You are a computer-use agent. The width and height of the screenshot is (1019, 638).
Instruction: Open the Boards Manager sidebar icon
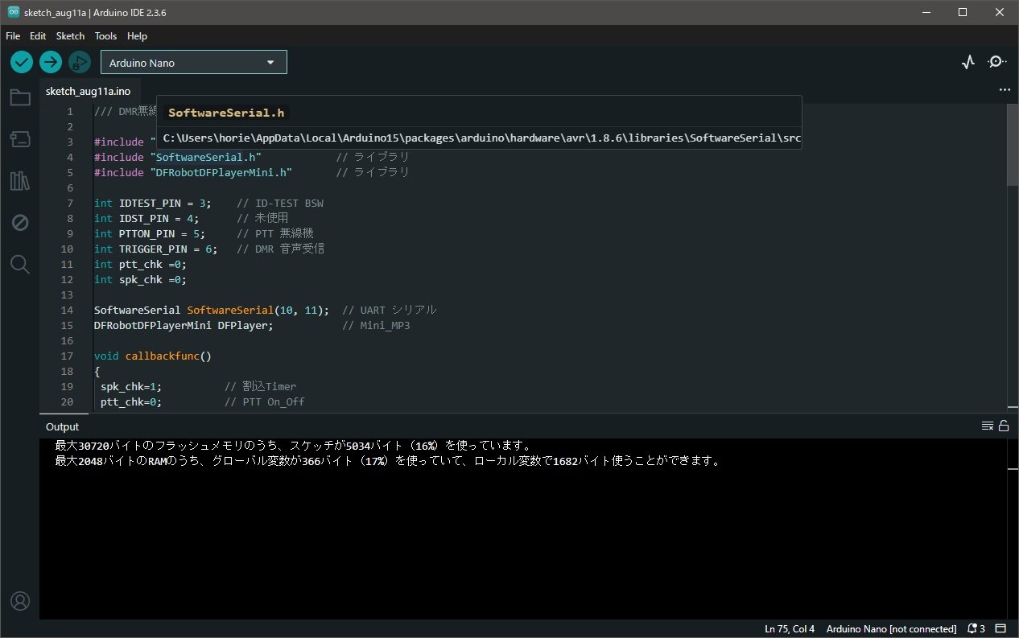pyautogui.click(x=20, y=140)
